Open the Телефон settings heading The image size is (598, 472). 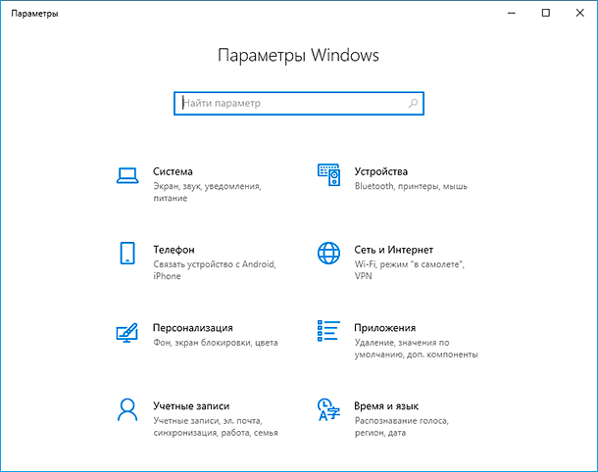[x=174, y=250]
